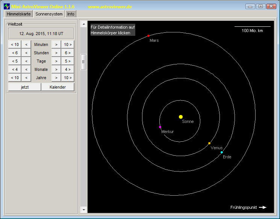This screenshot has width=280, height=219.
Task: Click the magenta Merkur planet dot
Action: coord(160,127)
